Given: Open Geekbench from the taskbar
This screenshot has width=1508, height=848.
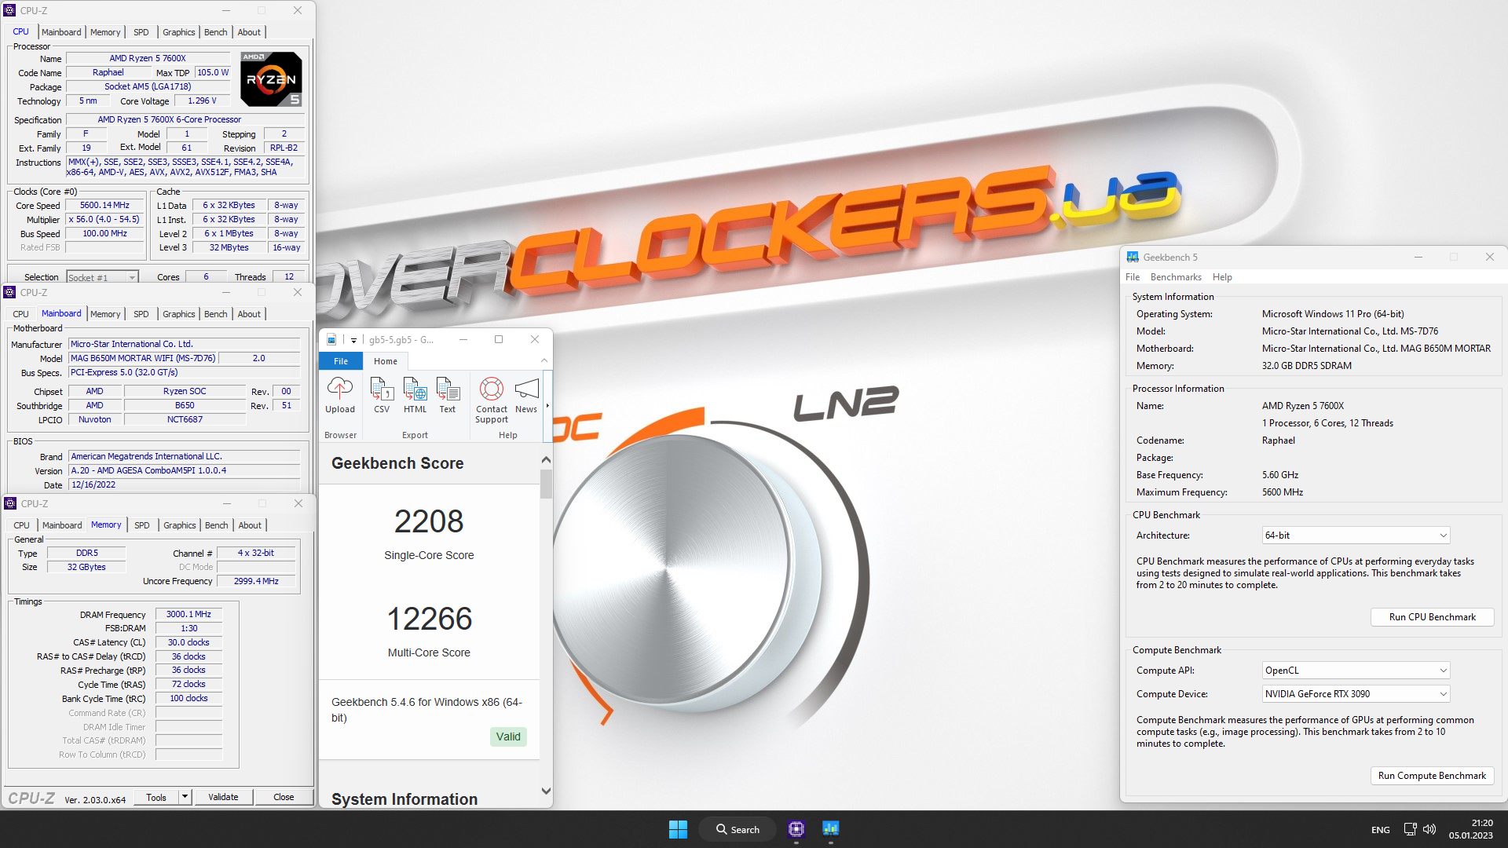Looking at the screenshot, I should click(x=831, y=829).
